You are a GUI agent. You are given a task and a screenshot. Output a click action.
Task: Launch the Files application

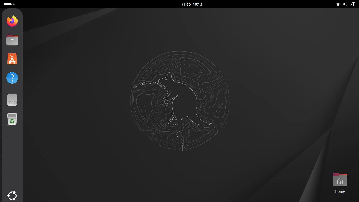pos(12,40)
